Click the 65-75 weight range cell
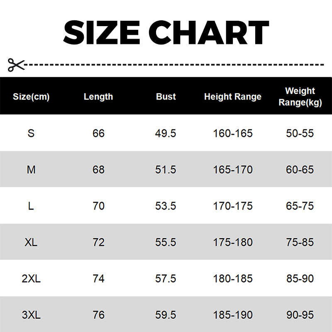 [x=300, y=206]
